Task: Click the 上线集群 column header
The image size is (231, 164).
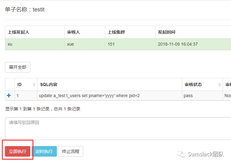Action: [x=116, y=32]
